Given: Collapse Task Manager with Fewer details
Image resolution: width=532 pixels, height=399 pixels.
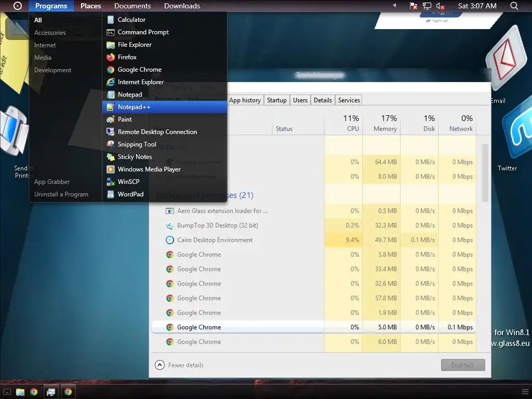Looking at the screenshot, I should tap(179, 365).
